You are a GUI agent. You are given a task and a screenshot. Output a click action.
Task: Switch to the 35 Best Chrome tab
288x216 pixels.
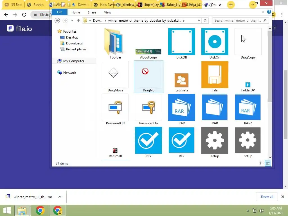point(13,5)
